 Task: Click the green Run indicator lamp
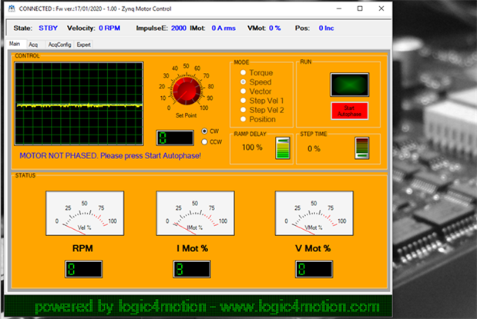pos(344,84)
